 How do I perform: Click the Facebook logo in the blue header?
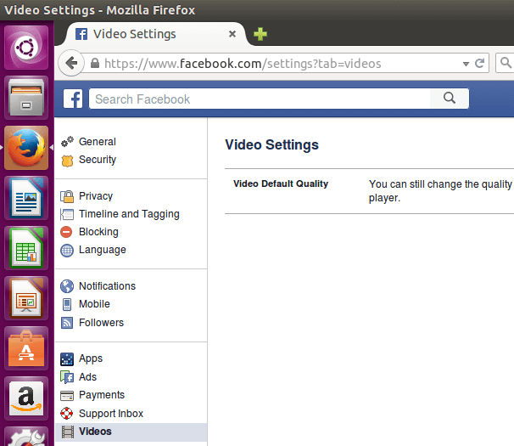73,99
